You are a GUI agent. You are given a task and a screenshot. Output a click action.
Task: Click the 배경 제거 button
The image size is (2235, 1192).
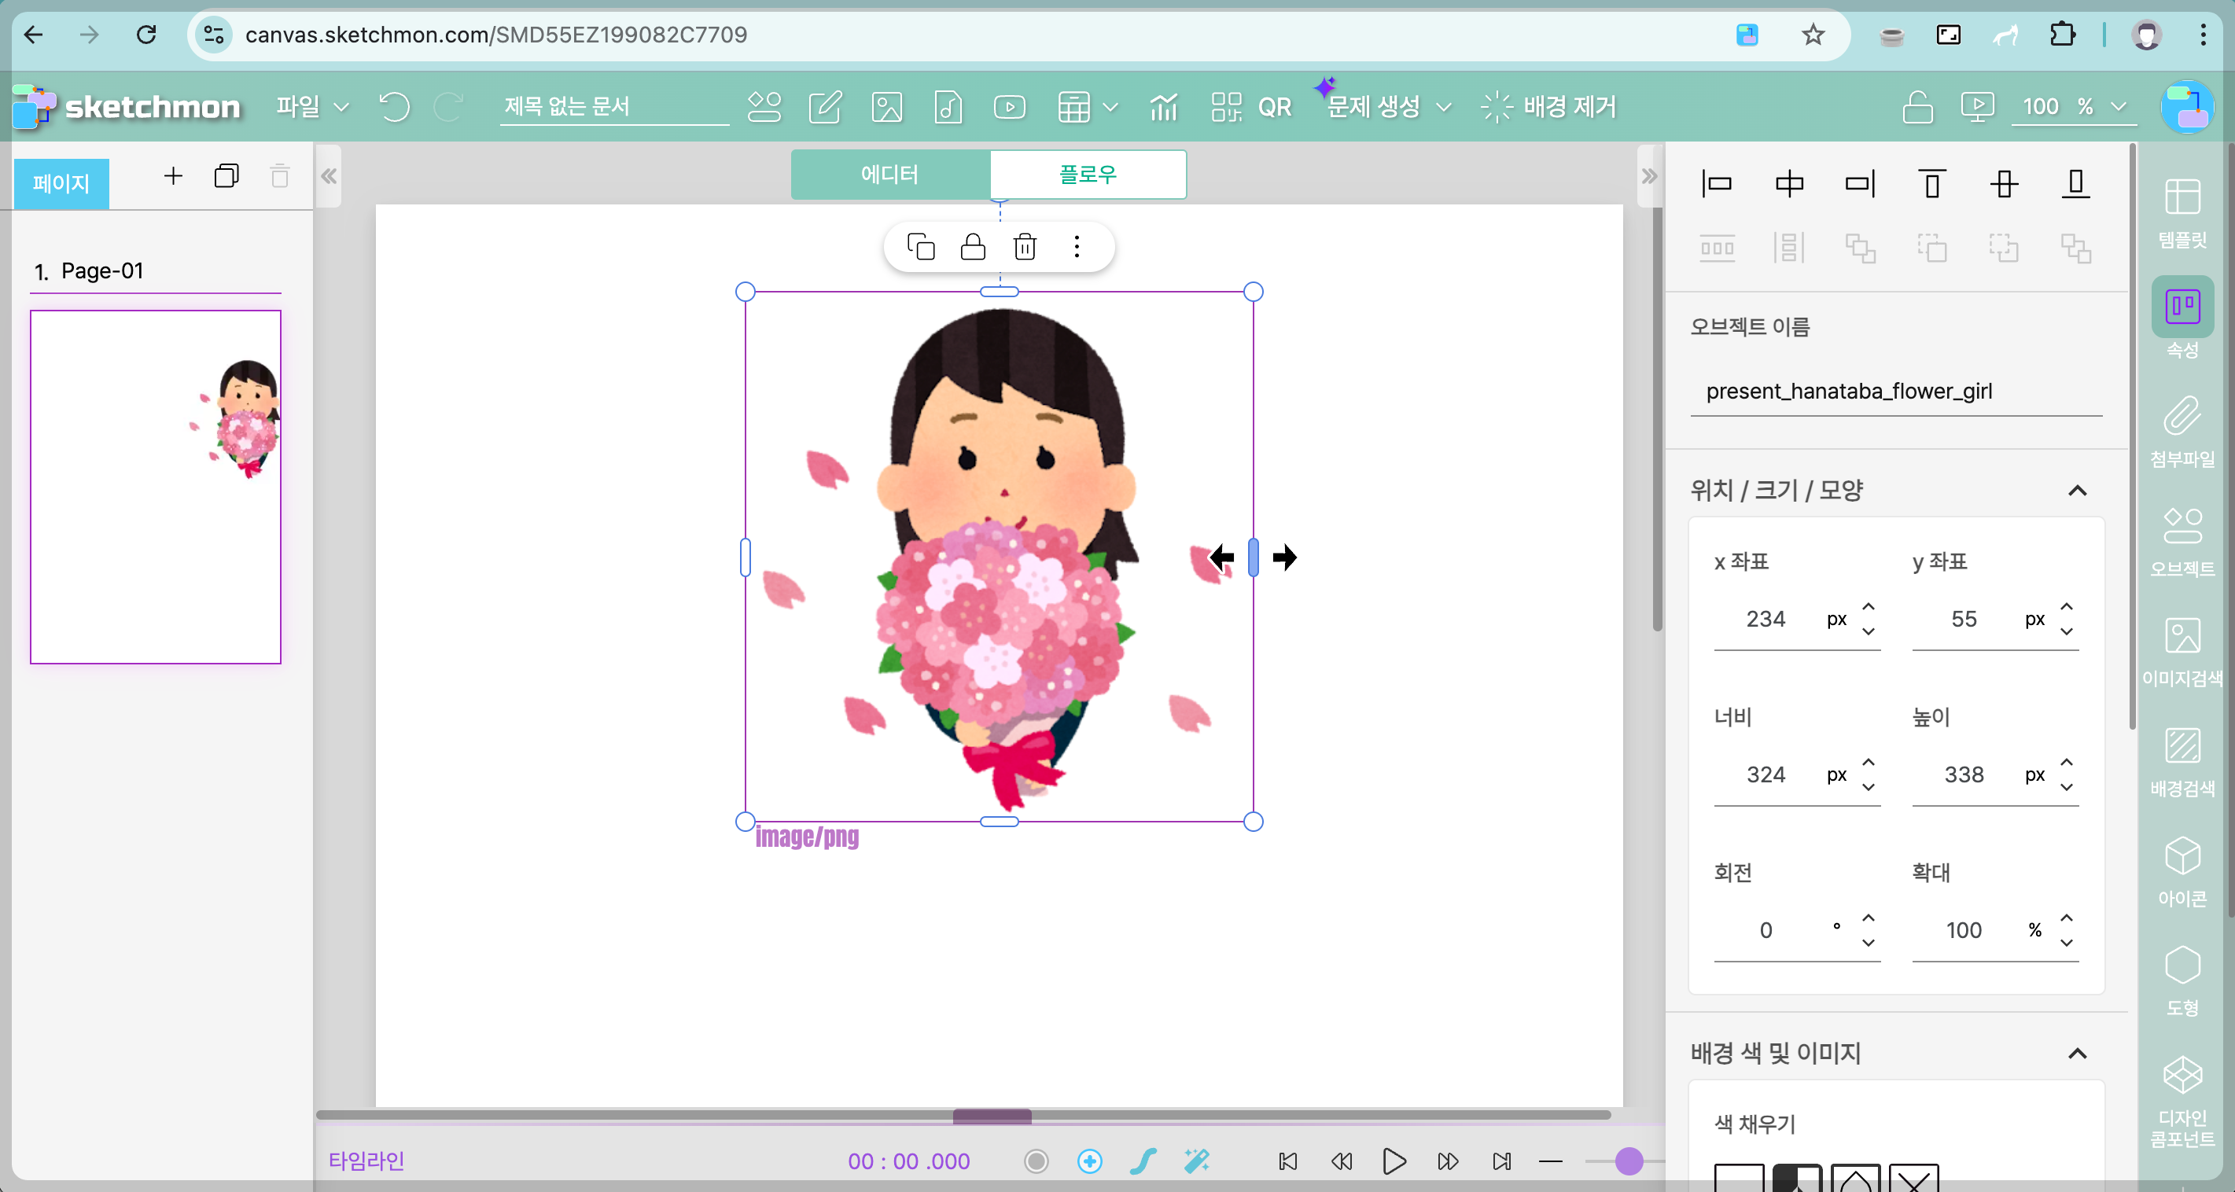coord(1549,107)
